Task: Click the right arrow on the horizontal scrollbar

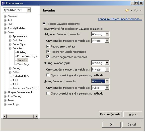Action: (x=36, y=116)
